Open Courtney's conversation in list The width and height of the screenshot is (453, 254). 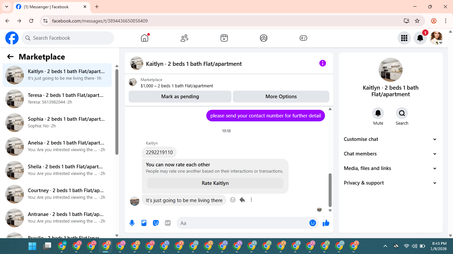[x=57, y=194]
